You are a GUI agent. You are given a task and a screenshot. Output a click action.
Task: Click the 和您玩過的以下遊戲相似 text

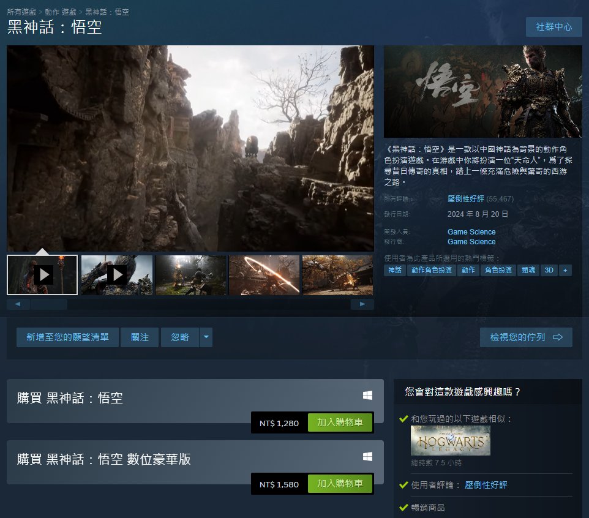(461, 418)
